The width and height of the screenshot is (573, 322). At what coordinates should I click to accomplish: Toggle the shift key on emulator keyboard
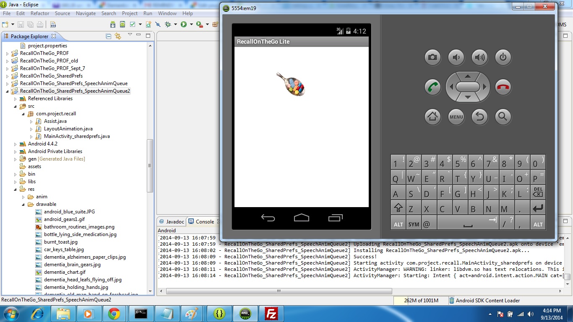click(x=398, y=208)
